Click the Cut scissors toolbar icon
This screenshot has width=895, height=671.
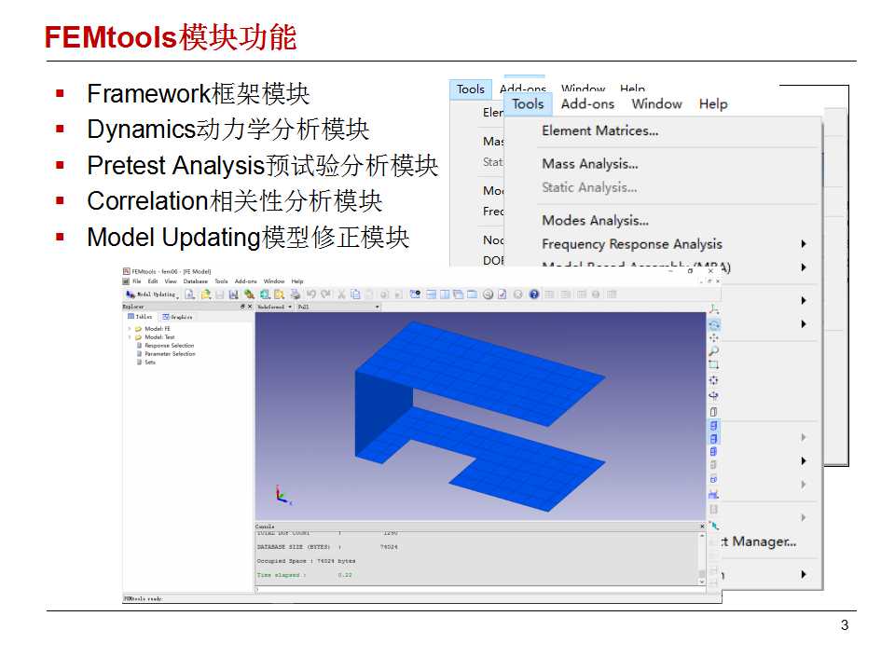341,294
